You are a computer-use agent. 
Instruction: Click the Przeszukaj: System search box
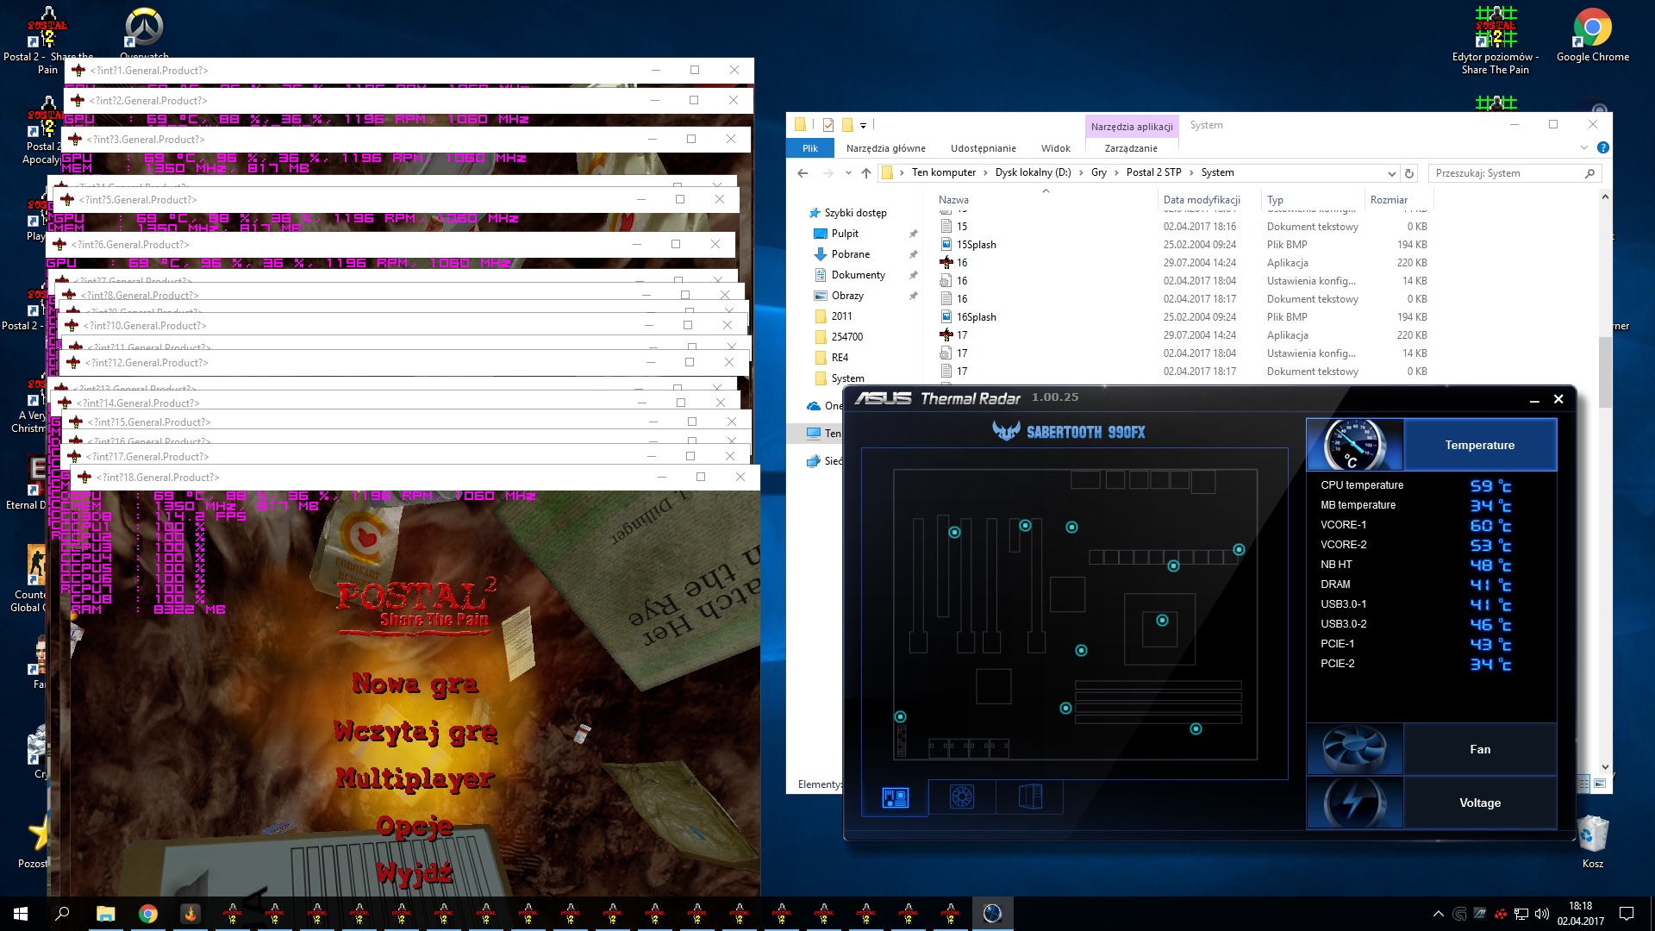point(1514,173)
